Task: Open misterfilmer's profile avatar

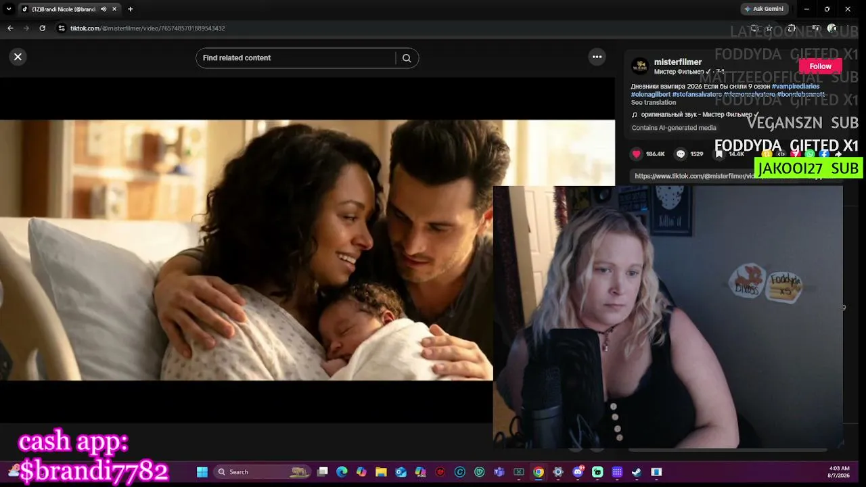Action: (639, 66)
